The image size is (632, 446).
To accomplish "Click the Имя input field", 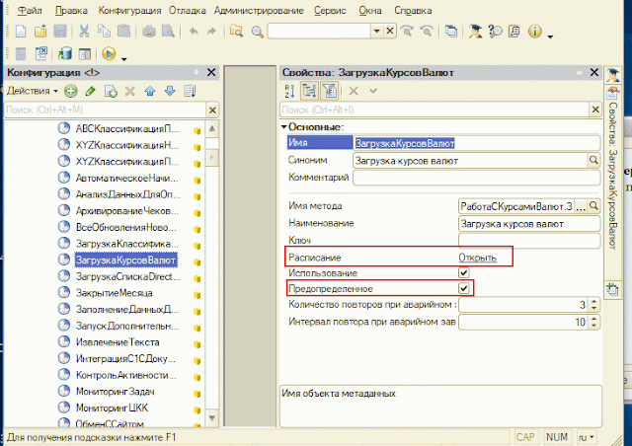I will tap(476, 143).
